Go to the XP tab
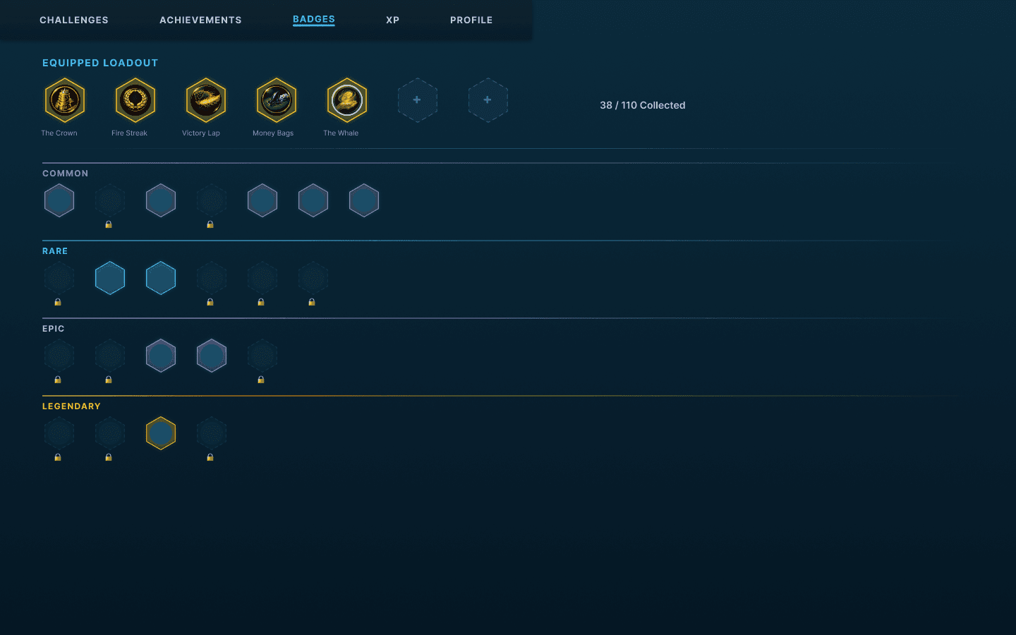The width and height of the screenshot is (1016, 635). (x=392, y=20)
